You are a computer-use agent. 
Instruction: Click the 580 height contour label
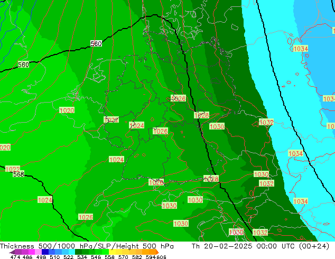point(96,43)
